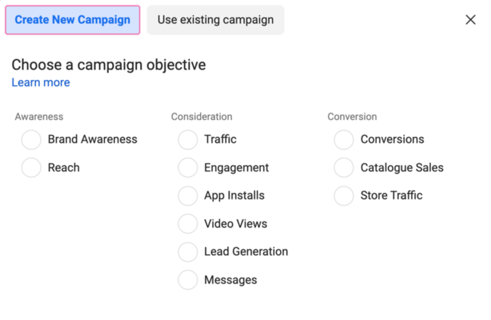Choose the Conversions objective
491x320 pixels.
pyautogui.click(x=344, y=140)
